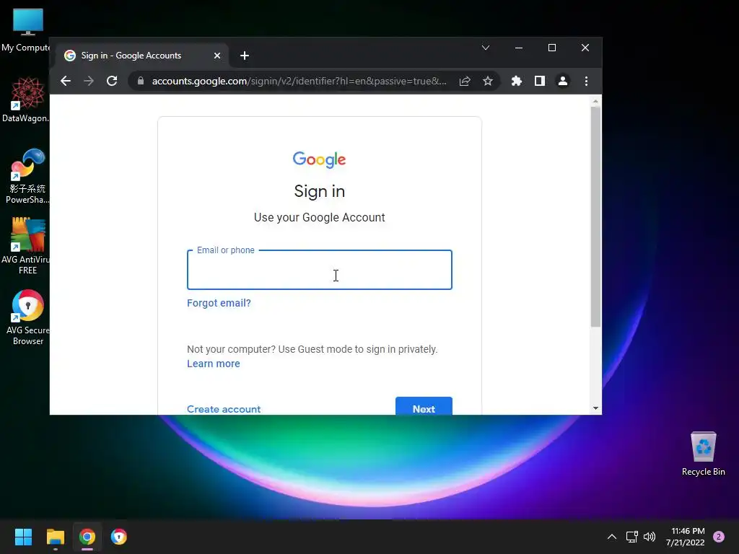Screen dimensions: 739x554
Task: Click the Chrome taskbar icon
Action: click(x=87, y=537)
